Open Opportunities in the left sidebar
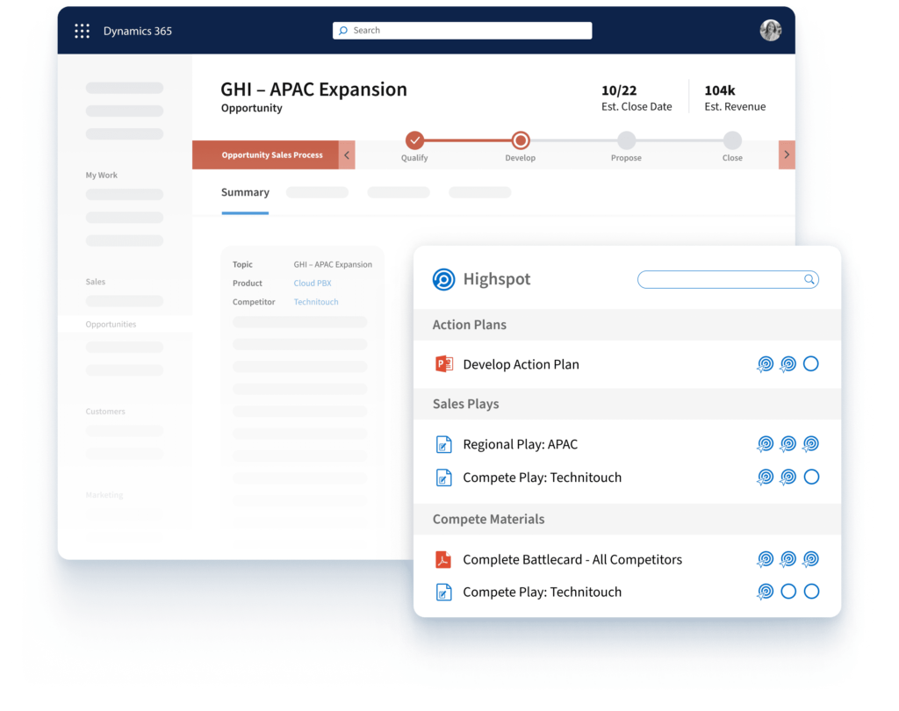This screenshot has width=899, height=711. (x=111, y=325)
